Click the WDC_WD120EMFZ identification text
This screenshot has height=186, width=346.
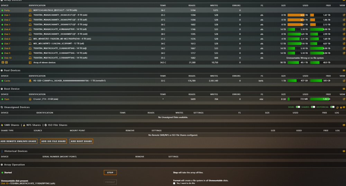[58, 43]
